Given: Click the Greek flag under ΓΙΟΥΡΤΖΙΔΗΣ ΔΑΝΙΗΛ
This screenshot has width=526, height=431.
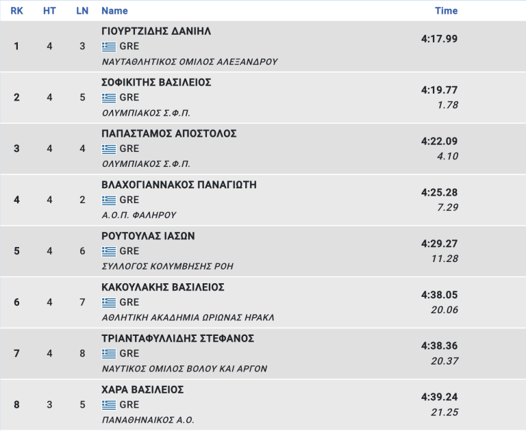Looking at the screenshot, I should [109, 47].
